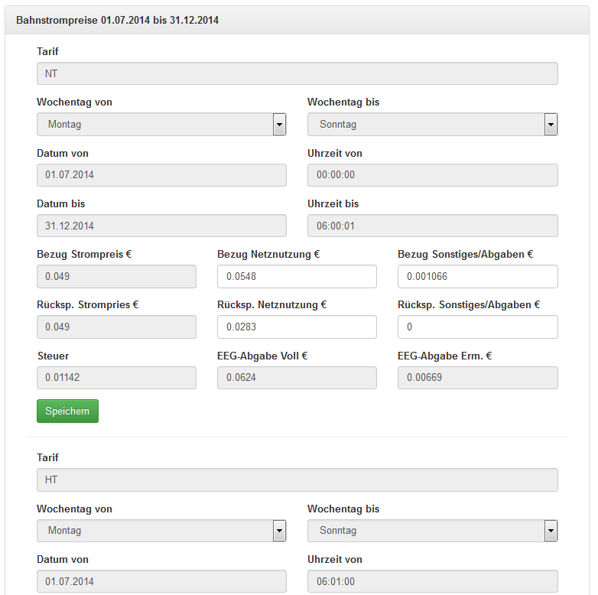Screen dimensions: 598x595
Task: Click the EEG-Abgabe Erm. field 0.00669
Action: point(477,378)
